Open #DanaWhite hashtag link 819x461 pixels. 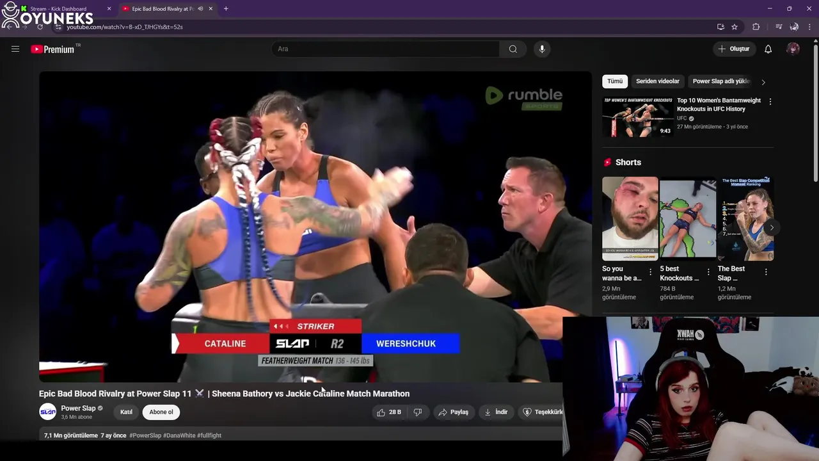point(179,435)
